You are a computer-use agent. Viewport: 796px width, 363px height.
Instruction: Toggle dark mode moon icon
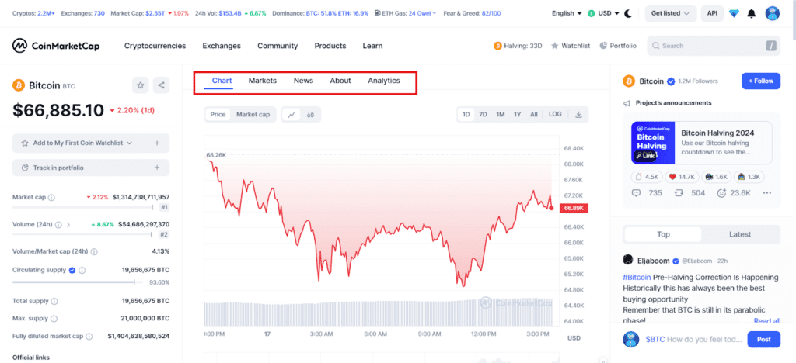(628, 13)
